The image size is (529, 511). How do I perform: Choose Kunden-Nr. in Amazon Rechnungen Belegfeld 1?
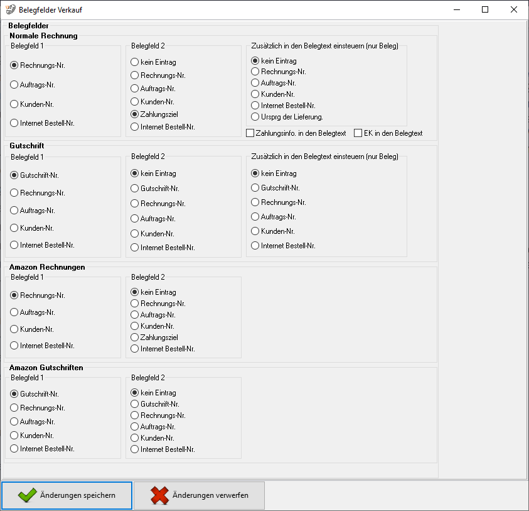click(14, 329)
